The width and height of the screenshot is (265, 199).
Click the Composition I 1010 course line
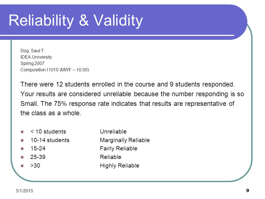(x=55, y=70)
